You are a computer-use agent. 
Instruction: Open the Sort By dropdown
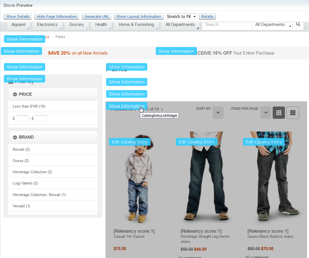[218, 113]
